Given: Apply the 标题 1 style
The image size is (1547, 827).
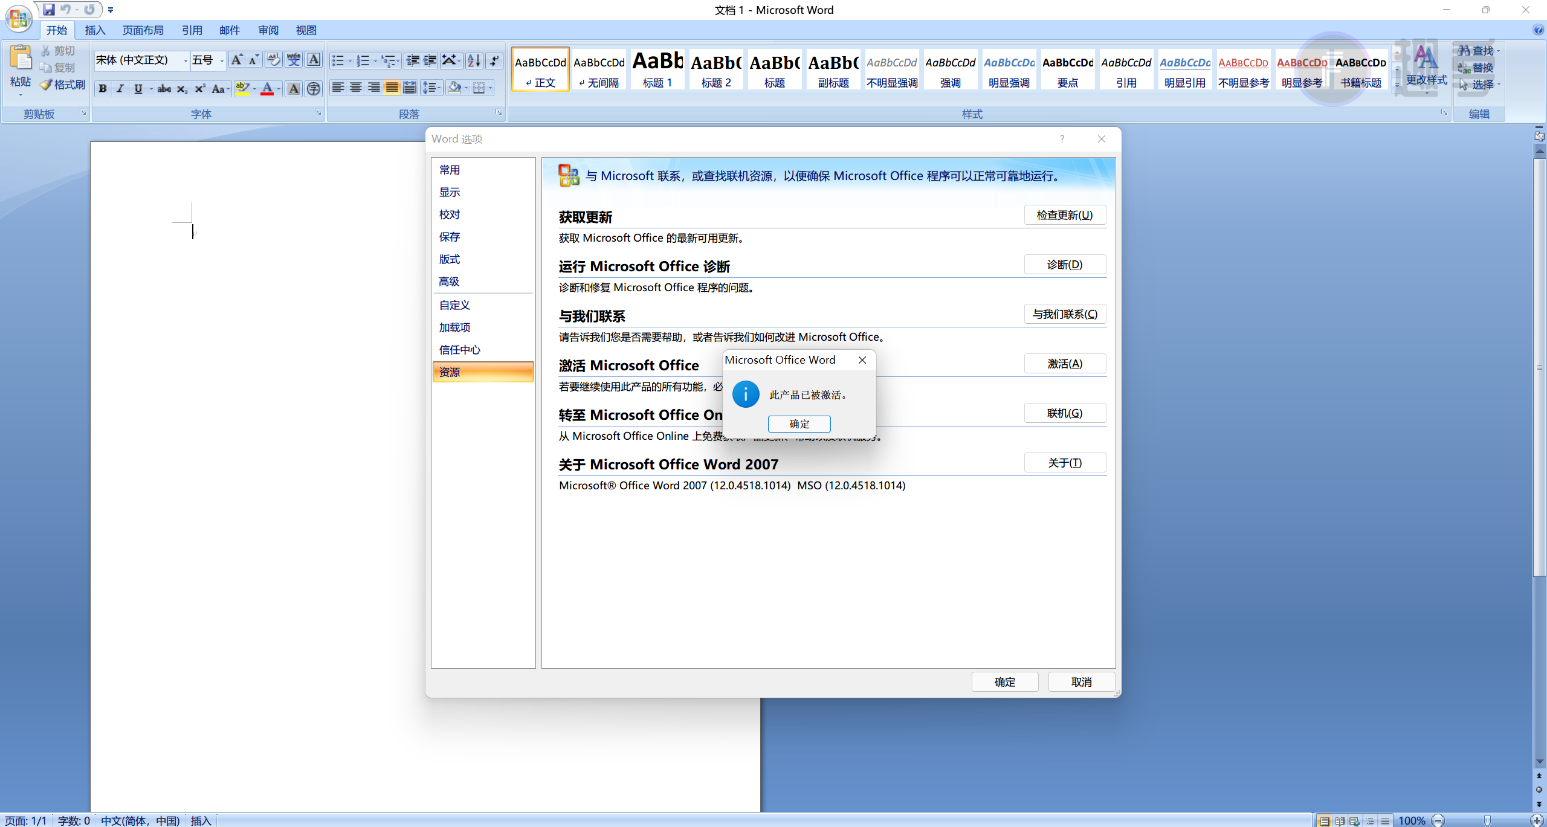Looking at the screenshot, I should point(657,69).
